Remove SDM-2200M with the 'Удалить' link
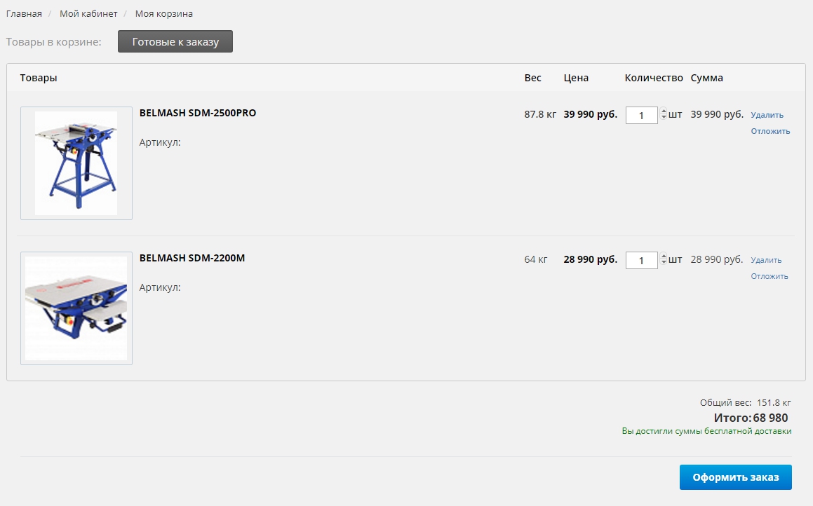The height and width of the screenshot is (506, 813). point(766,260)
